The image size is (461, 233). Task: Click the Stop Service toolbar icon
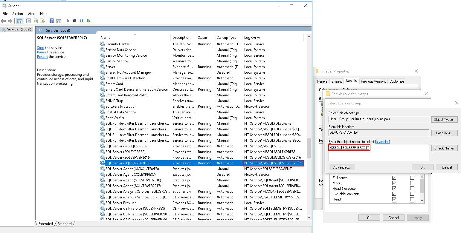[x=75, y=21]
